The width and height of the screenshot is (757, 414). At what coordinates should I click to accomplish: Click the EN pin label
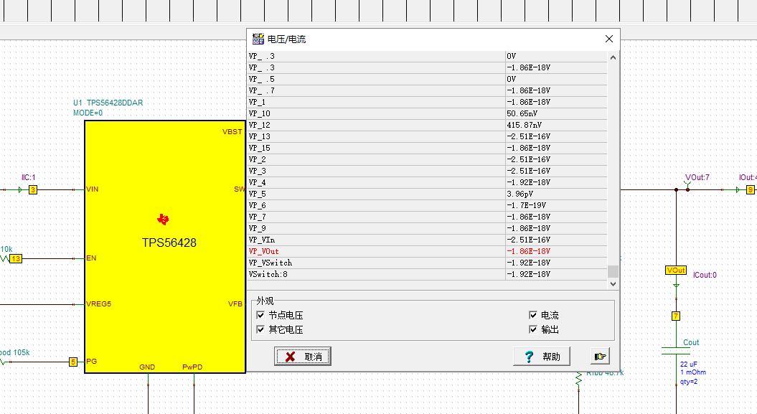[x=91, y=258]
